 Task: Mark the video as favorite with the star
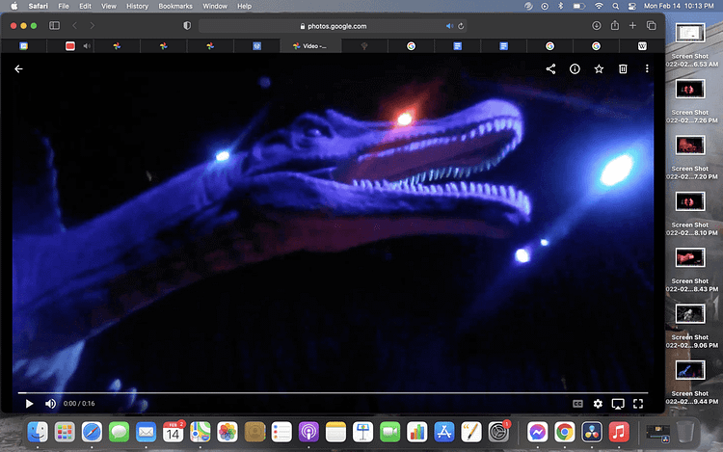click(x=599, y=69)
